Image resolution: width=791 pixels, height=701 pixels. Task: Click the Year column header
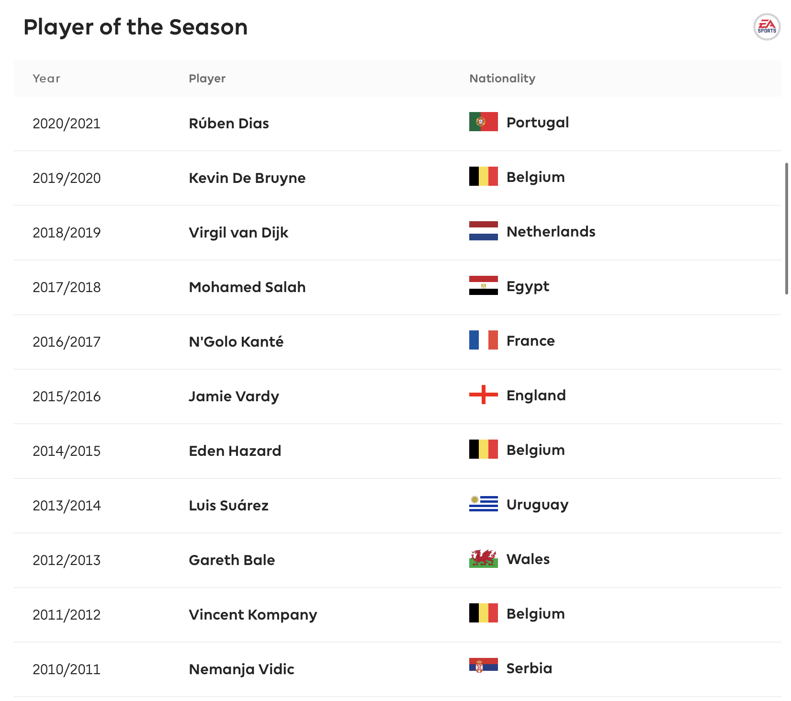(46, 79)
